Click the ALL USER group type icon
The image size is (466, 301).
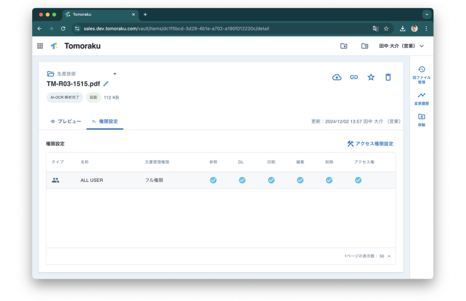pyautogui.click(x=56, y=180)
